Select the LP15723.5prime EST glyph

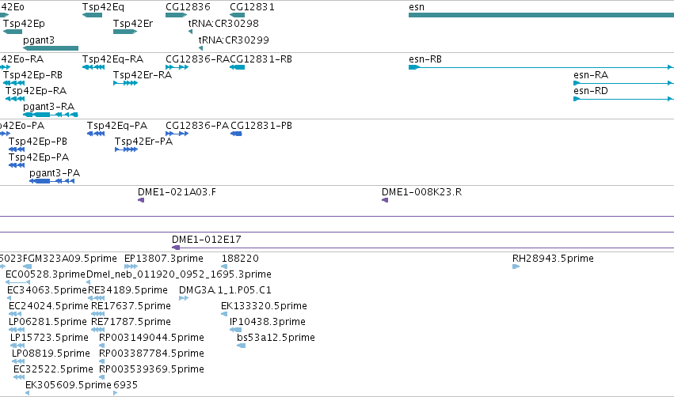17,346
